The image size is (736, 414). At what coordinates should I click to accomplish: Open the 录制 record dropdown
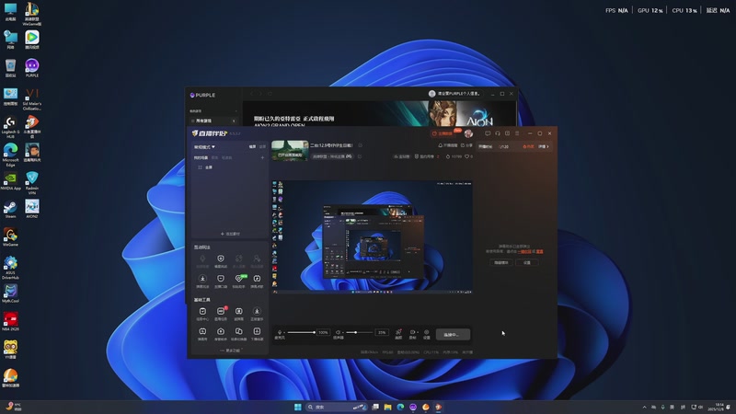point(413,334)
